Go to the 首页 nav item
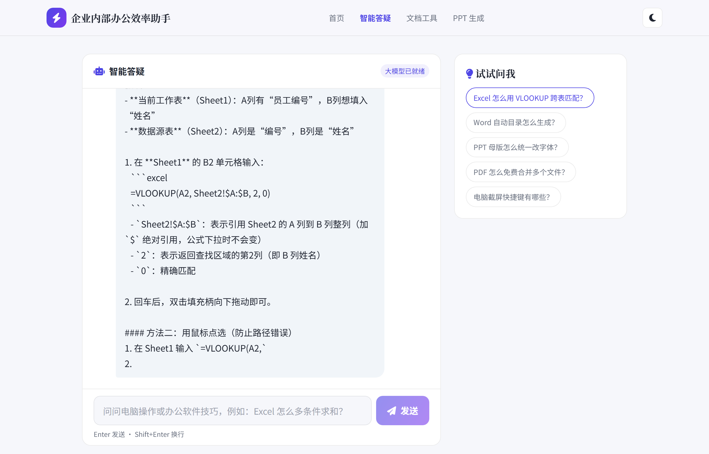 click(x=336, y=18)
